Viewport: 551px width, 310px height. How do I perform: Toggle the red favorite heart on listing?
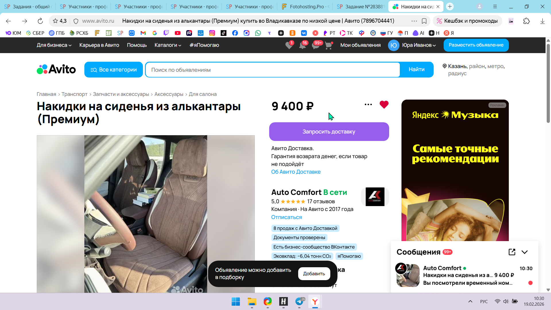(x=384, y=104)
